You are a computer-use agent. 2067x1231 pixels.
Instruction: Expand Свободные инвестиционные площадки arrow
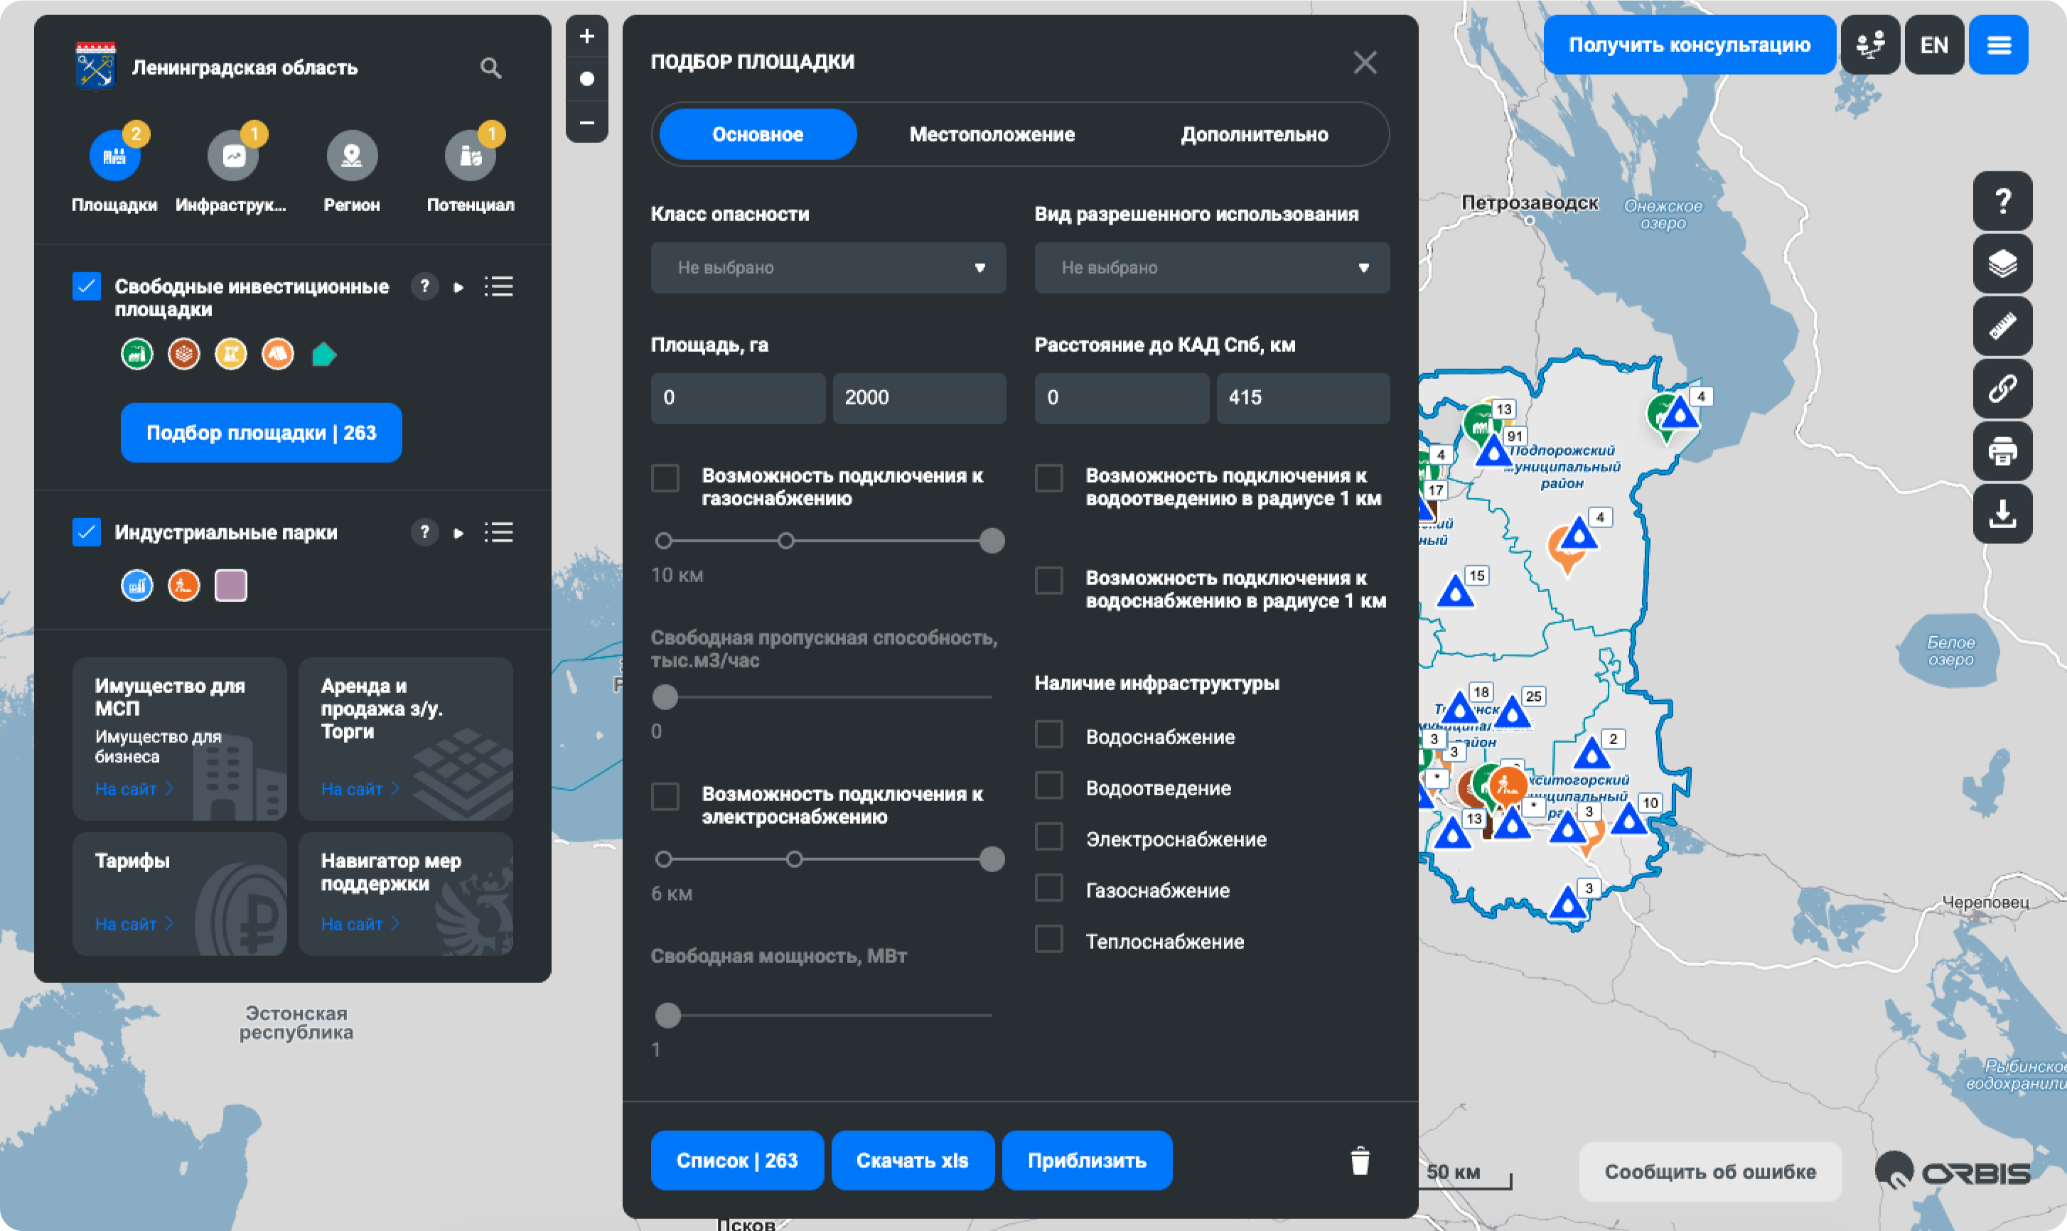(458, 287)
